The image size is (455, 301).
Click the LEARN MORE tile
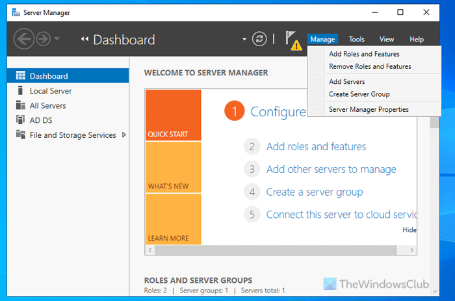[173, 219]
